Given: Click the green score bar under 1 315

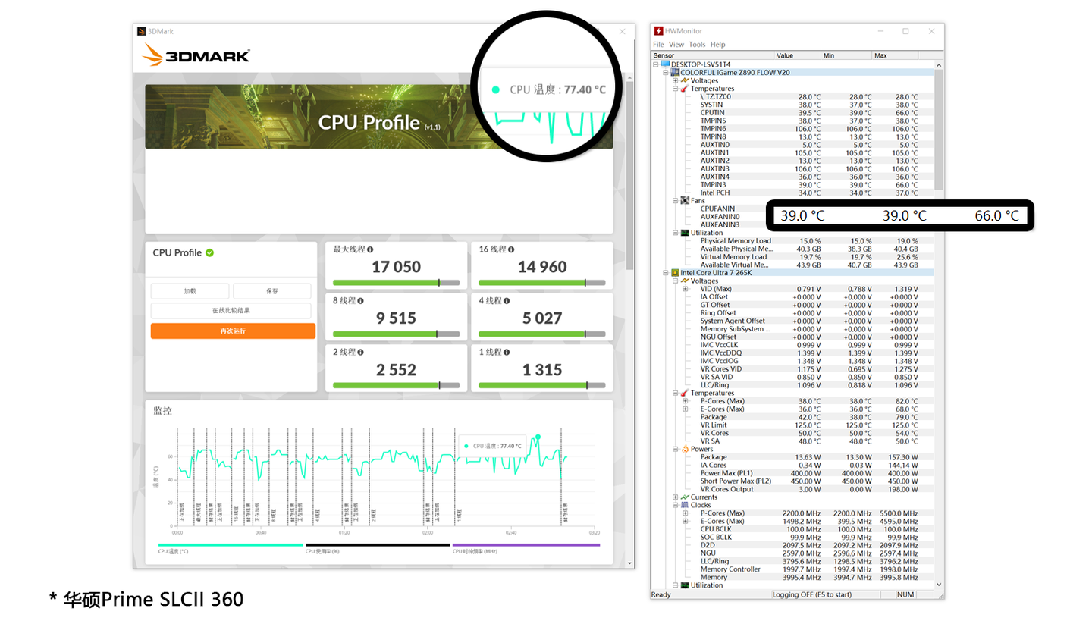Looking at the screenshot, I should click(533, 385).
